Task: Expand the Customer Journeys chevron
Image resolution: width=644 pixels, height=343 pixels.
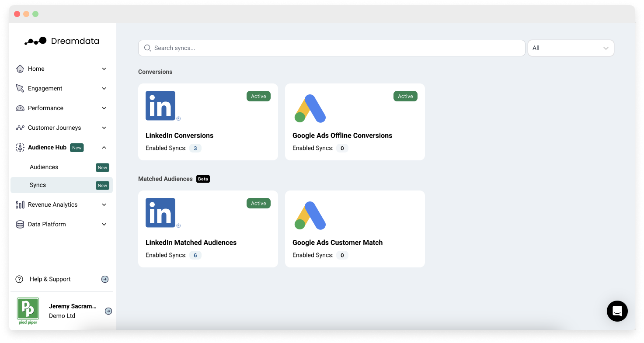Action: click(104, 128)
